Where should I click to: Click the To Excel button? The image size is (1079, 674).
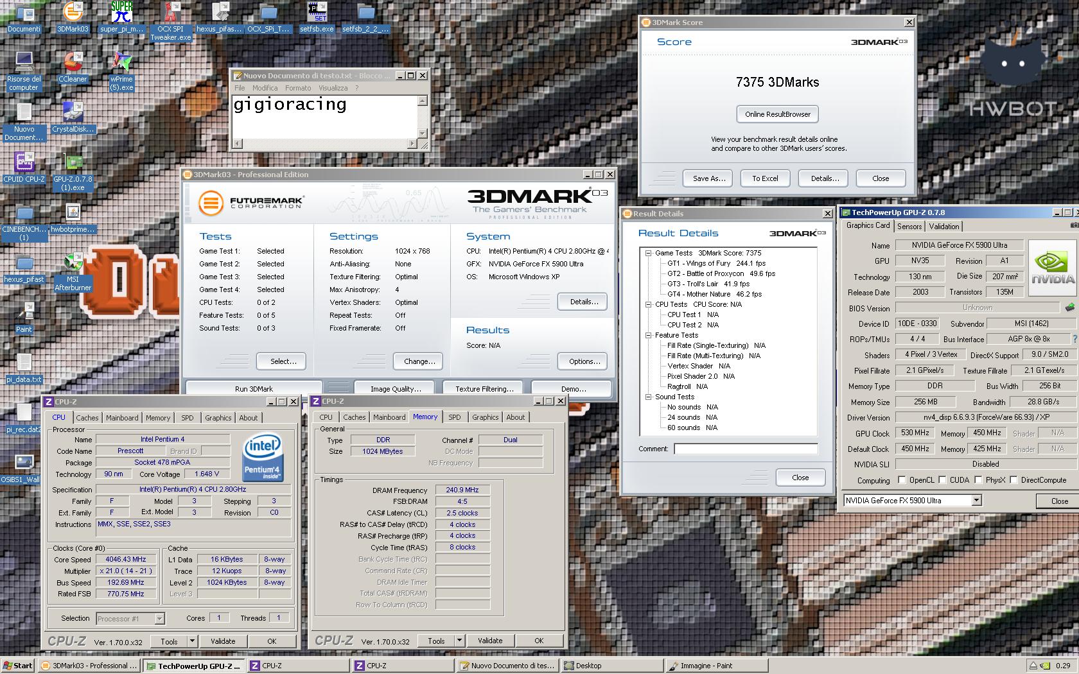coord(765,178)
